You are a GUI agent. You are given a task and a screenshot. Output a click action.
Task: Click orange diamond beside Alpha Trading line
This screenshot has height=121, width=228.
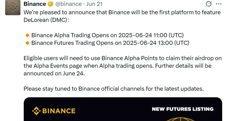(28, 35)
